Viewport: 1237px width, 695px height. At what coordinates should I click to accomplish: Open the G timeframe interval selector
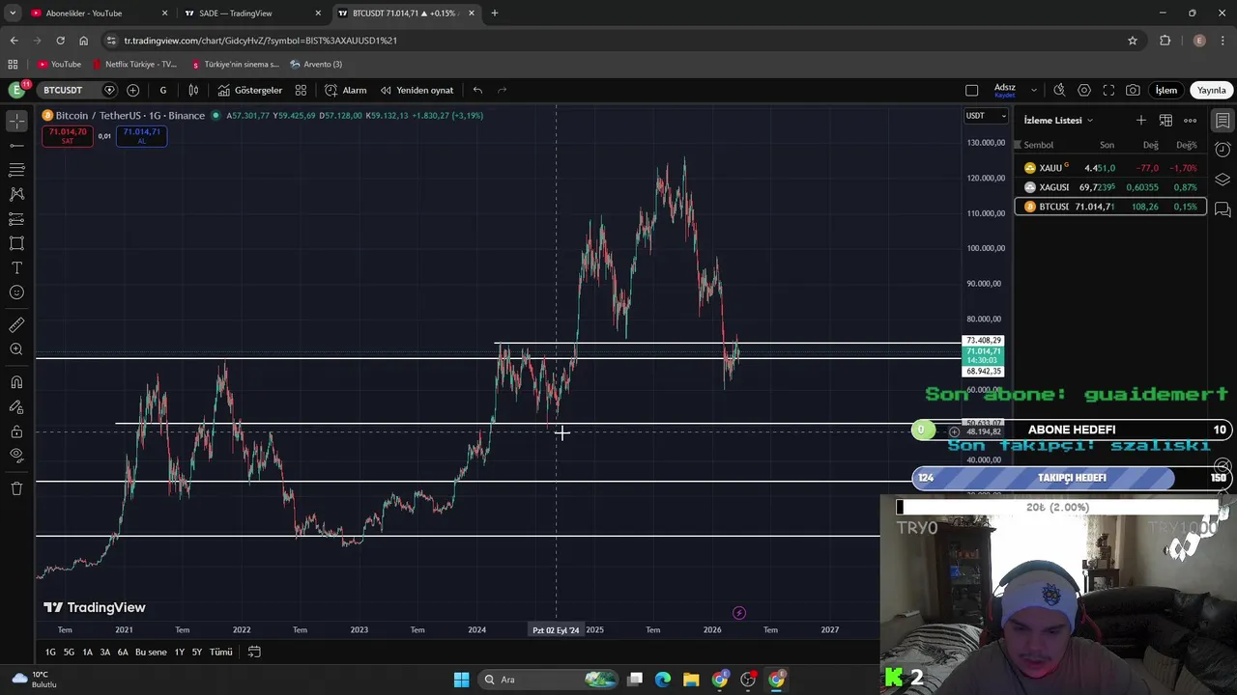(x=162, y=90)
